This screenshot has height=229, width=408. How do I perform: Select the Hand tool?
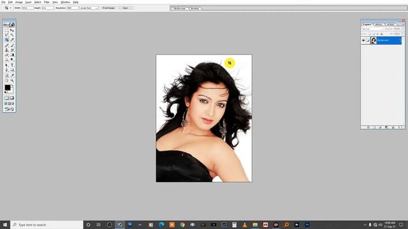click(x=7, y=80)
